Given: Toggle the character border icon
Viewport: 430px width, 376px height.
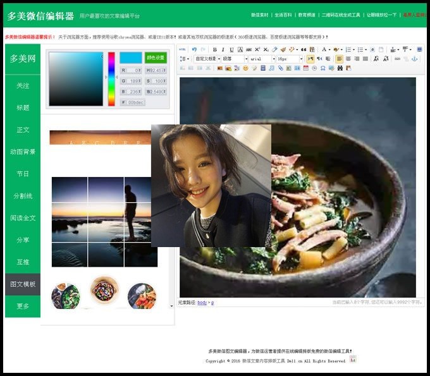Looking at the screenshot, I should coord(240,49).
